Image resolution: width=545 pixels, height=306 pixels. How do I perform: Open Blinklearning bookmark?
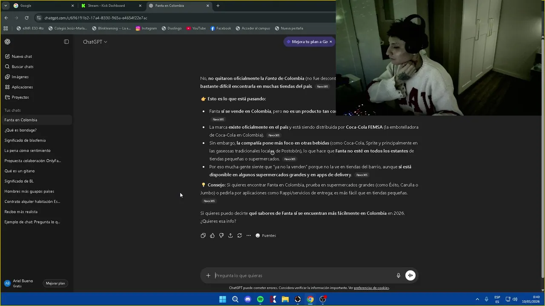(x=112, y=28)
